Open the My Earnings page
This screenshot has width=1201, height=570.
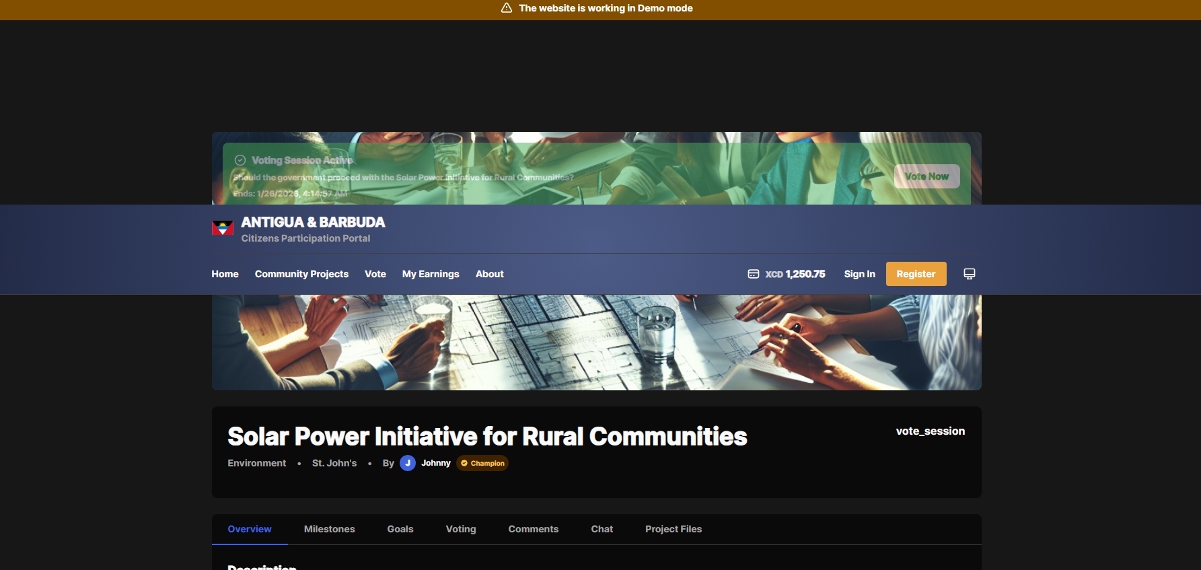(431, 274)
